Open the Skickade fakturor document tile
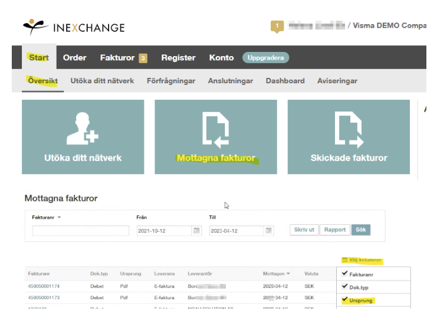Image resolution: width=437 pixels, height=324 pixels. click(349, 137)
